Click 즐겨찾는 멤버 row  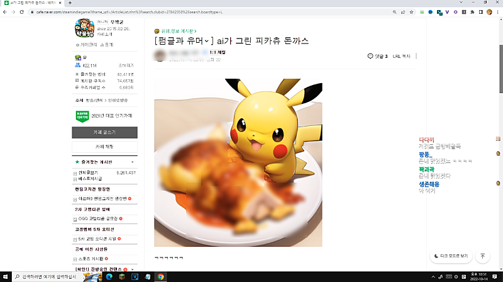104,74
